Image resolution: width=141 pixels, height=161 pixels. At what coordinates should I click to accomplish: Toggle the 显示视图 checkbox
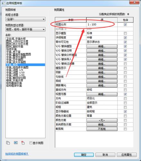[31, 143]
